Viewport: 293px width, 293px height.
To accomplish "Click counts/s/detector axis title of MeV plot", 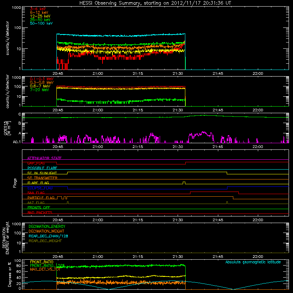I will pyautogui.click(x=7, y=91).
